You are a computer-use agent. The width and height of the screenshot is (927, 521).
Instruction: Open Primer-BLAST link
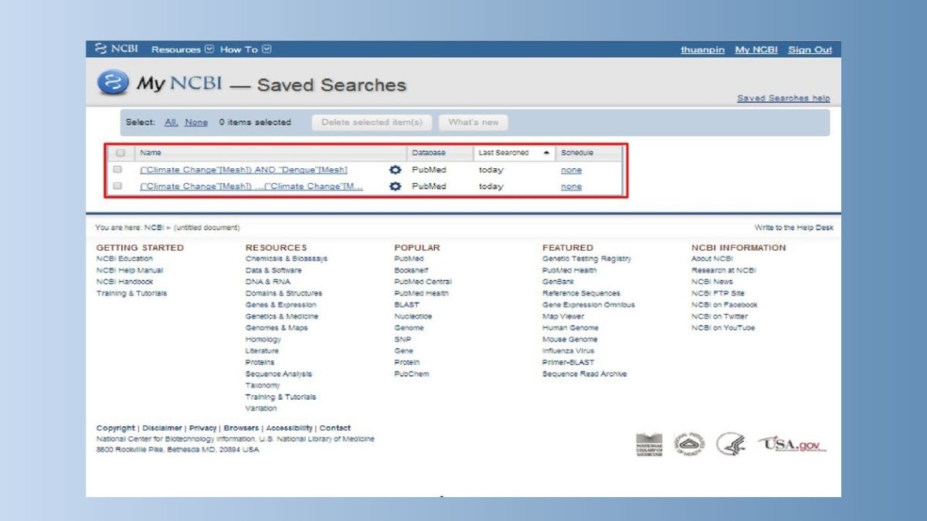569,363
